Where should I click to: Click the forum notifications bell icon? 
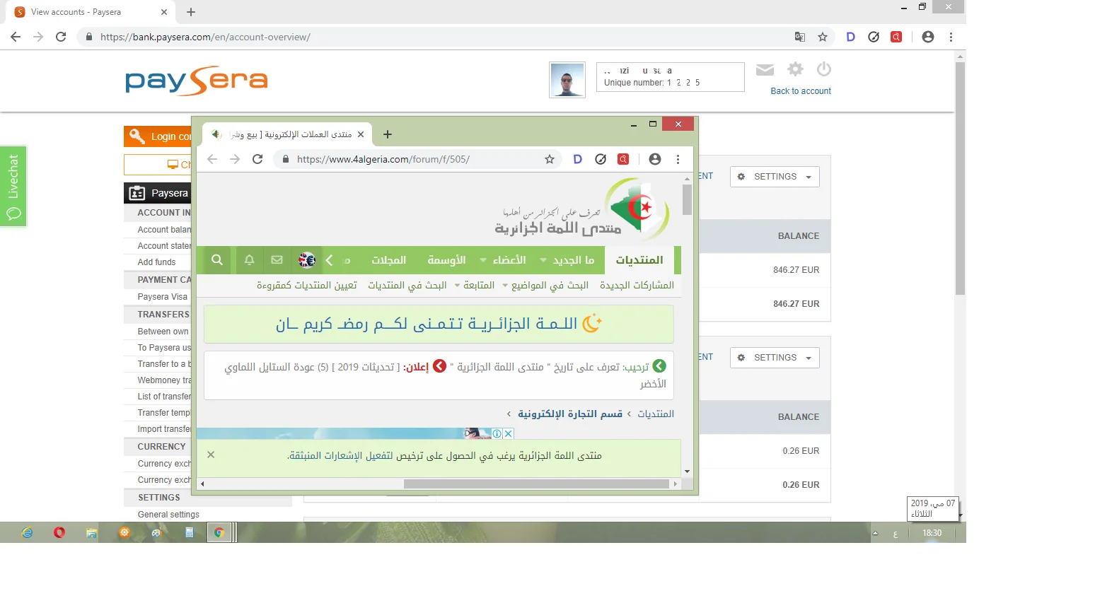click(x=249, y=260)
